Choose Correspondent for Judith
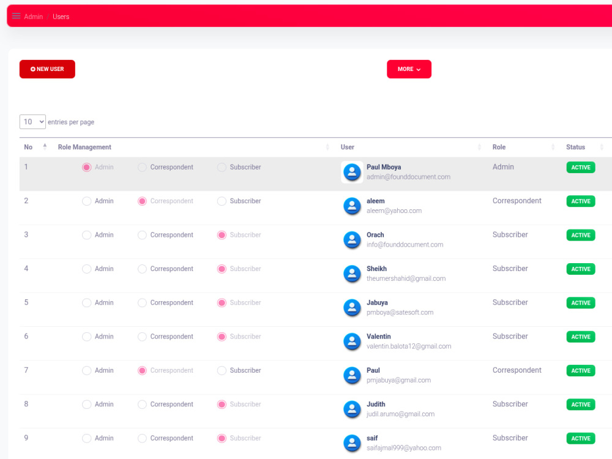Screen dimensions: 612x459 coord(142,405)
